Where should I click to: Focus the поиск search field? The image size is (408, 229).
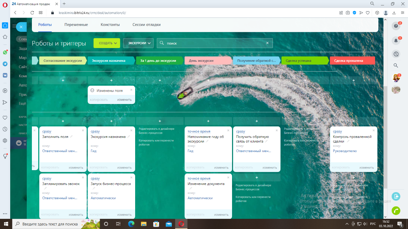tap(215, 43)
